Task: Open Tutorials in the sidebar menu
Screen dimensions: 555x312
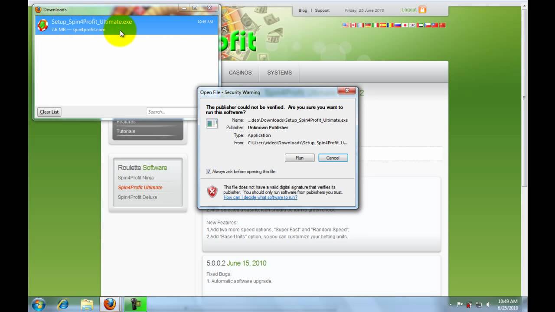Action: pos(126,131)
